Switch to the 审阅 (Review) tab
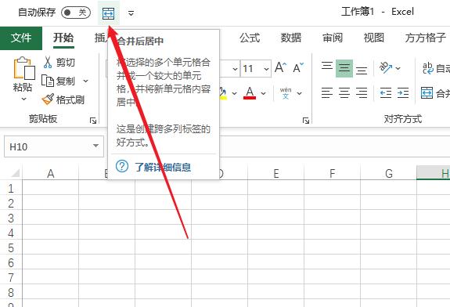Image resolution: width=450 pixels, height=307 pixels. (333, 38)
